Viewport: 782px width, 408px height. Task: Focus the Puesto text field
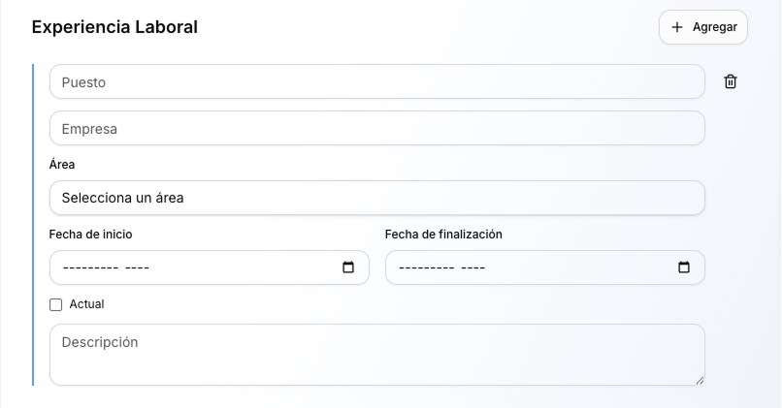click(x=376, y=82)
